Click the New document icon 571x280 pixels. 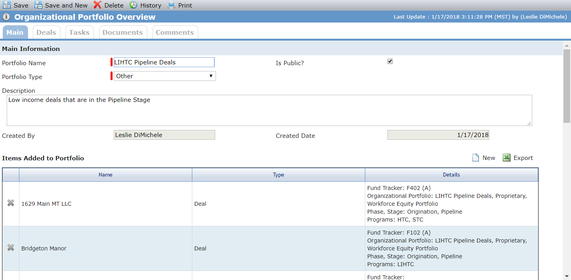tap(476, 158)
